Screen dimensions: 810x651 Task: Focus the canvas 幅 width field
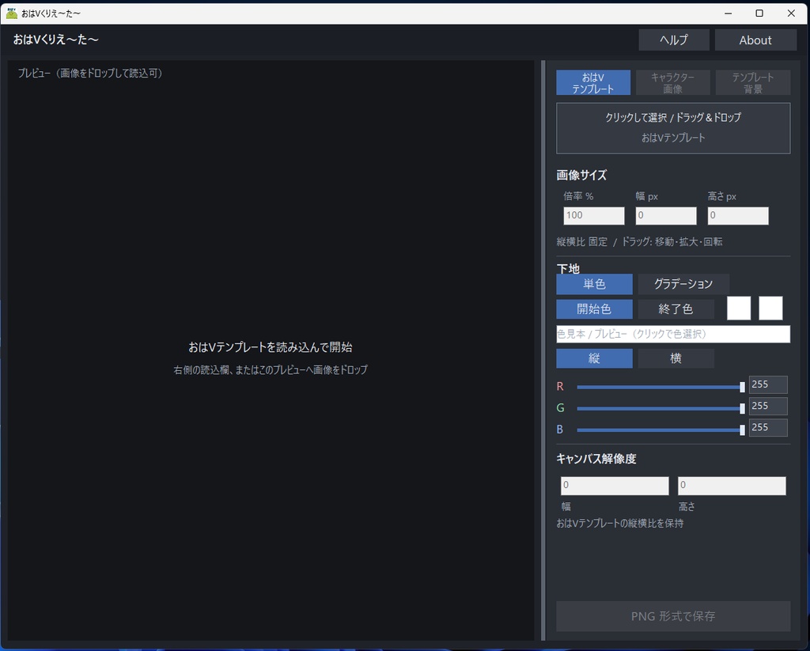[x=615, y=486]
